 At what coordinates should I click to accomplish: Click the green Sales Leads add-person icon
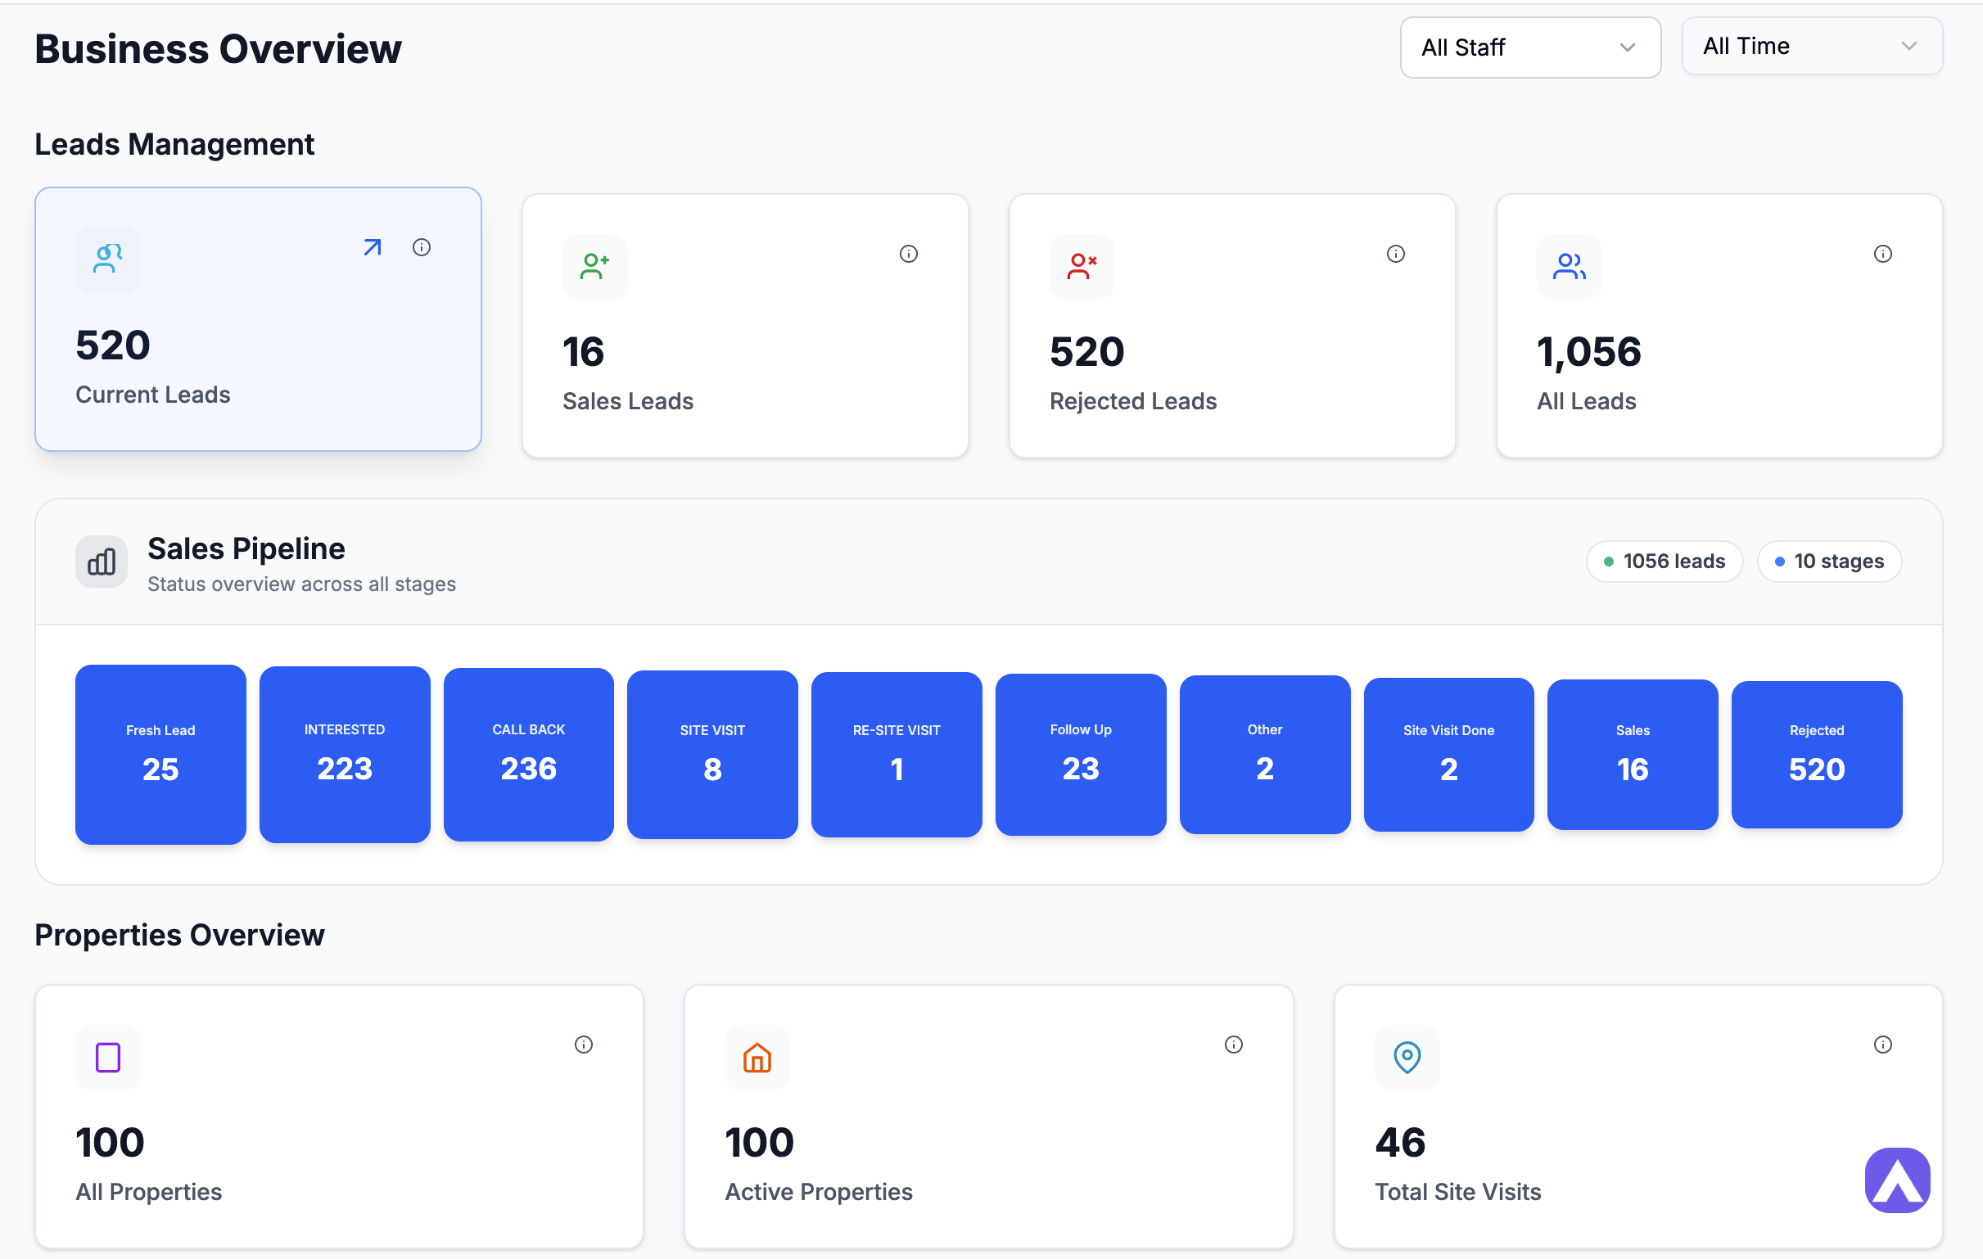click(594, 266)
